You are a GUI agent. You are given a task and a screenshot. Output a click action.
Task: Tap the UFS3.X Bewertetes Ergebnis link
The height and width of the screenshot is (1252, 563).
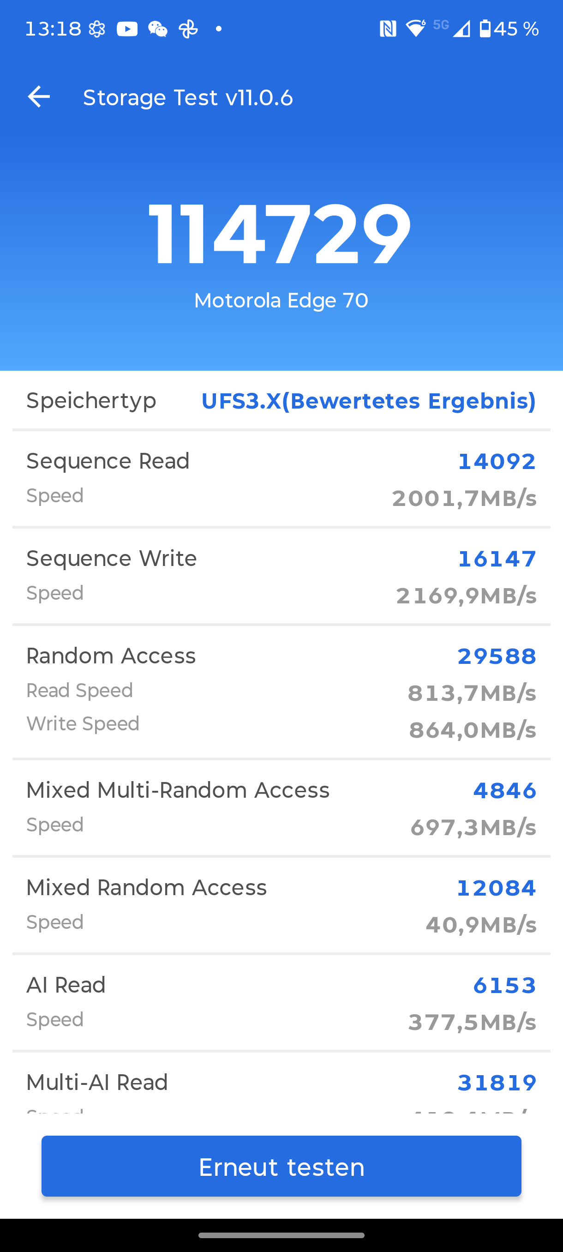tap(368, 401)
